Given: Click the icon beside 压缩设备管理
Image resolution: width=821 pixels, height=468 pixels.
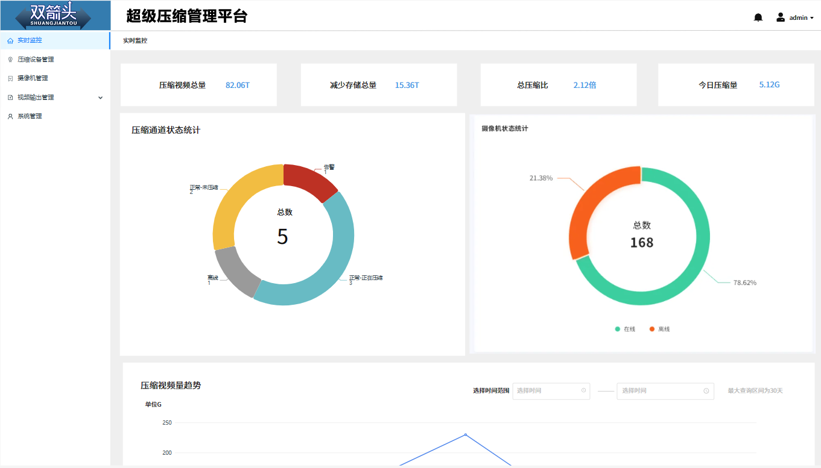Looking at the screenshot, I should (10, 60).
